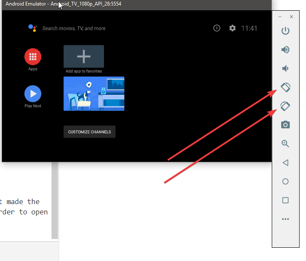
Task: Lower volume with the volume down icon
Action: pos(285,68)
